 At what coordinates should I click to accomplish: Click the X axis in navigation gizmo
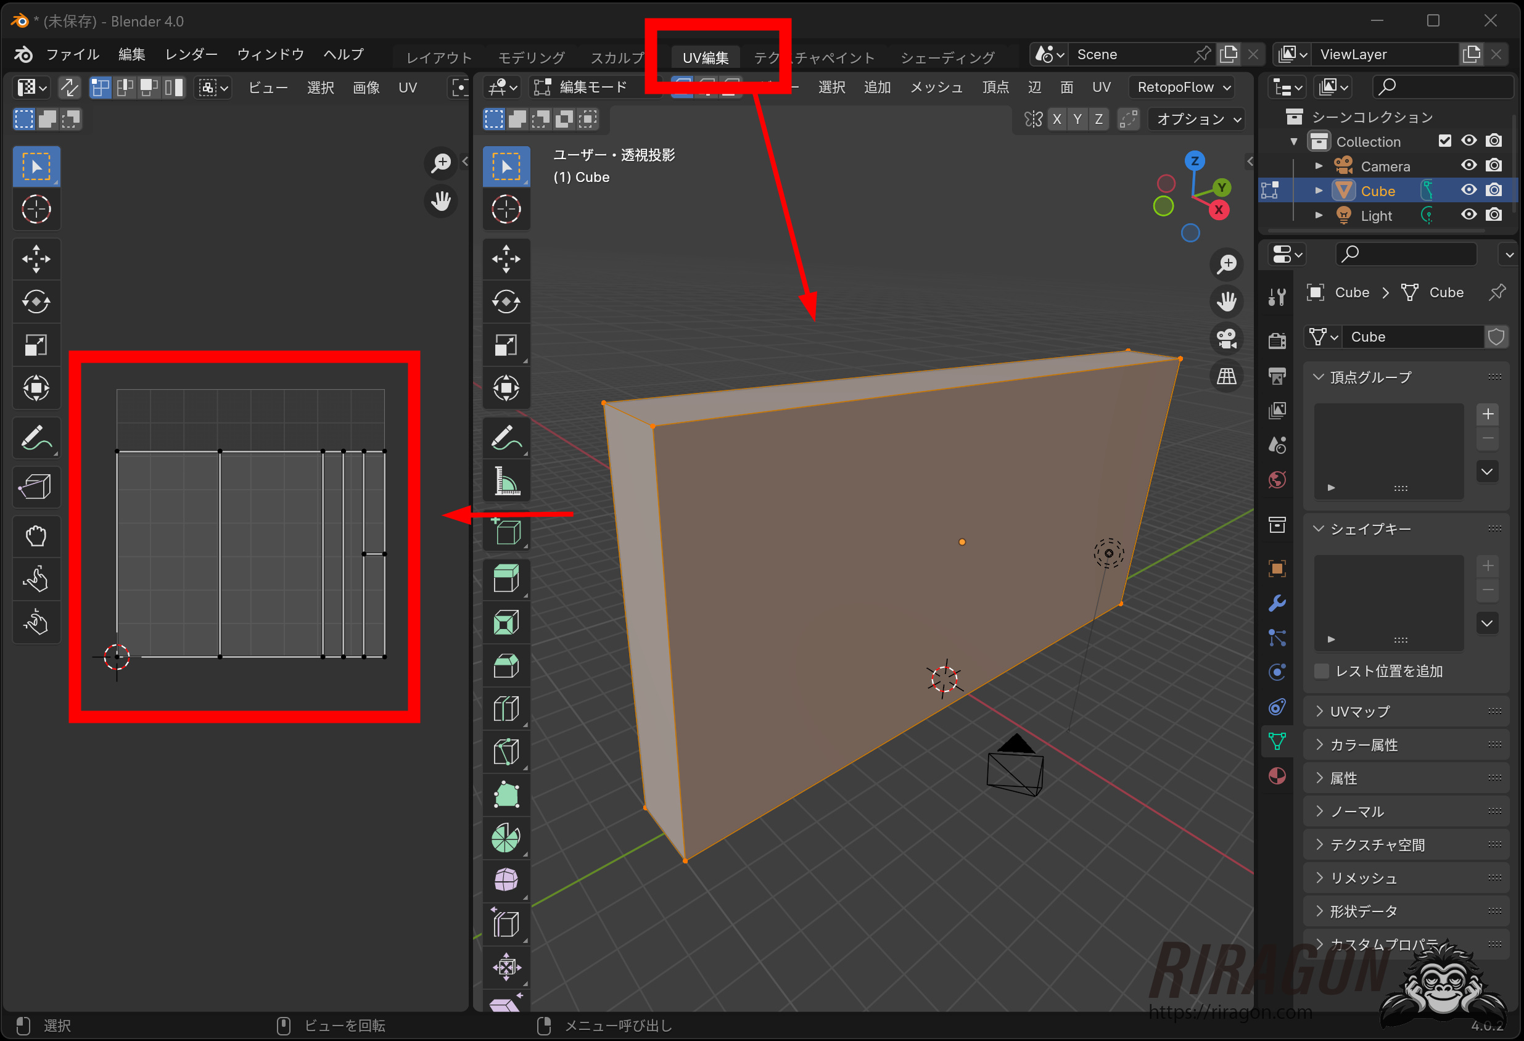click(1219, 210)
